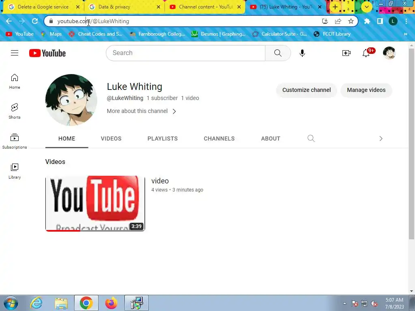Go to Home in the sidebar
The image size is (415, 311).
pos(15,81)
